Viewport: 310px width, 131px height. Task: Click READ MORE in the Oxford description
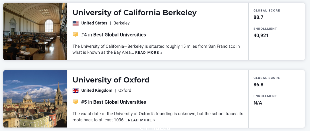pyautogui.click(x=142, y=120)
